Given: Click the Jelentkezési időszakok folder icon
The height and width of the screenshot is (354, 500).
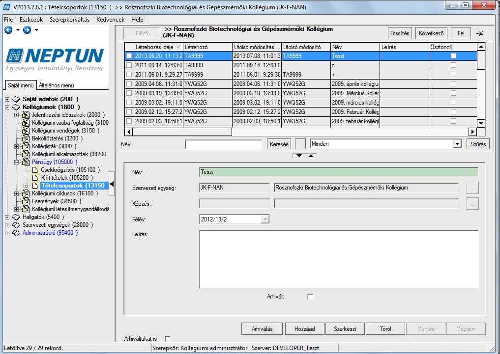Looking at the screenshot, I should coord(26,115).
